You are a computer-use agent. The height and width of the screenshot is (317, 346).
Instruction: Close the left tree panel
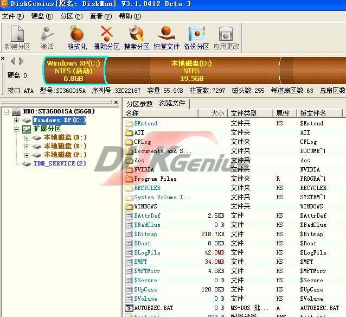(116, 102)
